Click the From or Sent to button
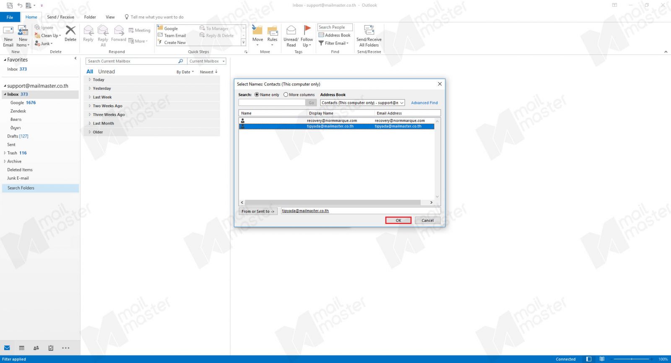 (258, 211)
